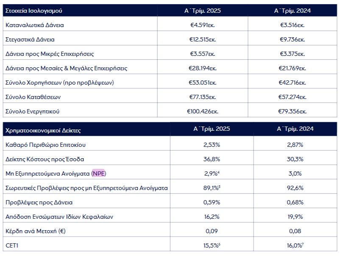
Task: Click the Χρηματοοικονομικοί Δείκτες table header
Action: coord(43,131)
